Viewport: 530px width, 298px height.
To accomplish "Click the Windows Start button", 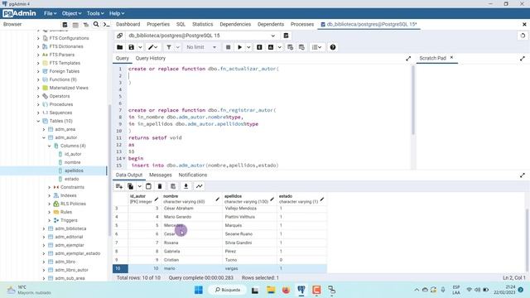I will [199, 290].
